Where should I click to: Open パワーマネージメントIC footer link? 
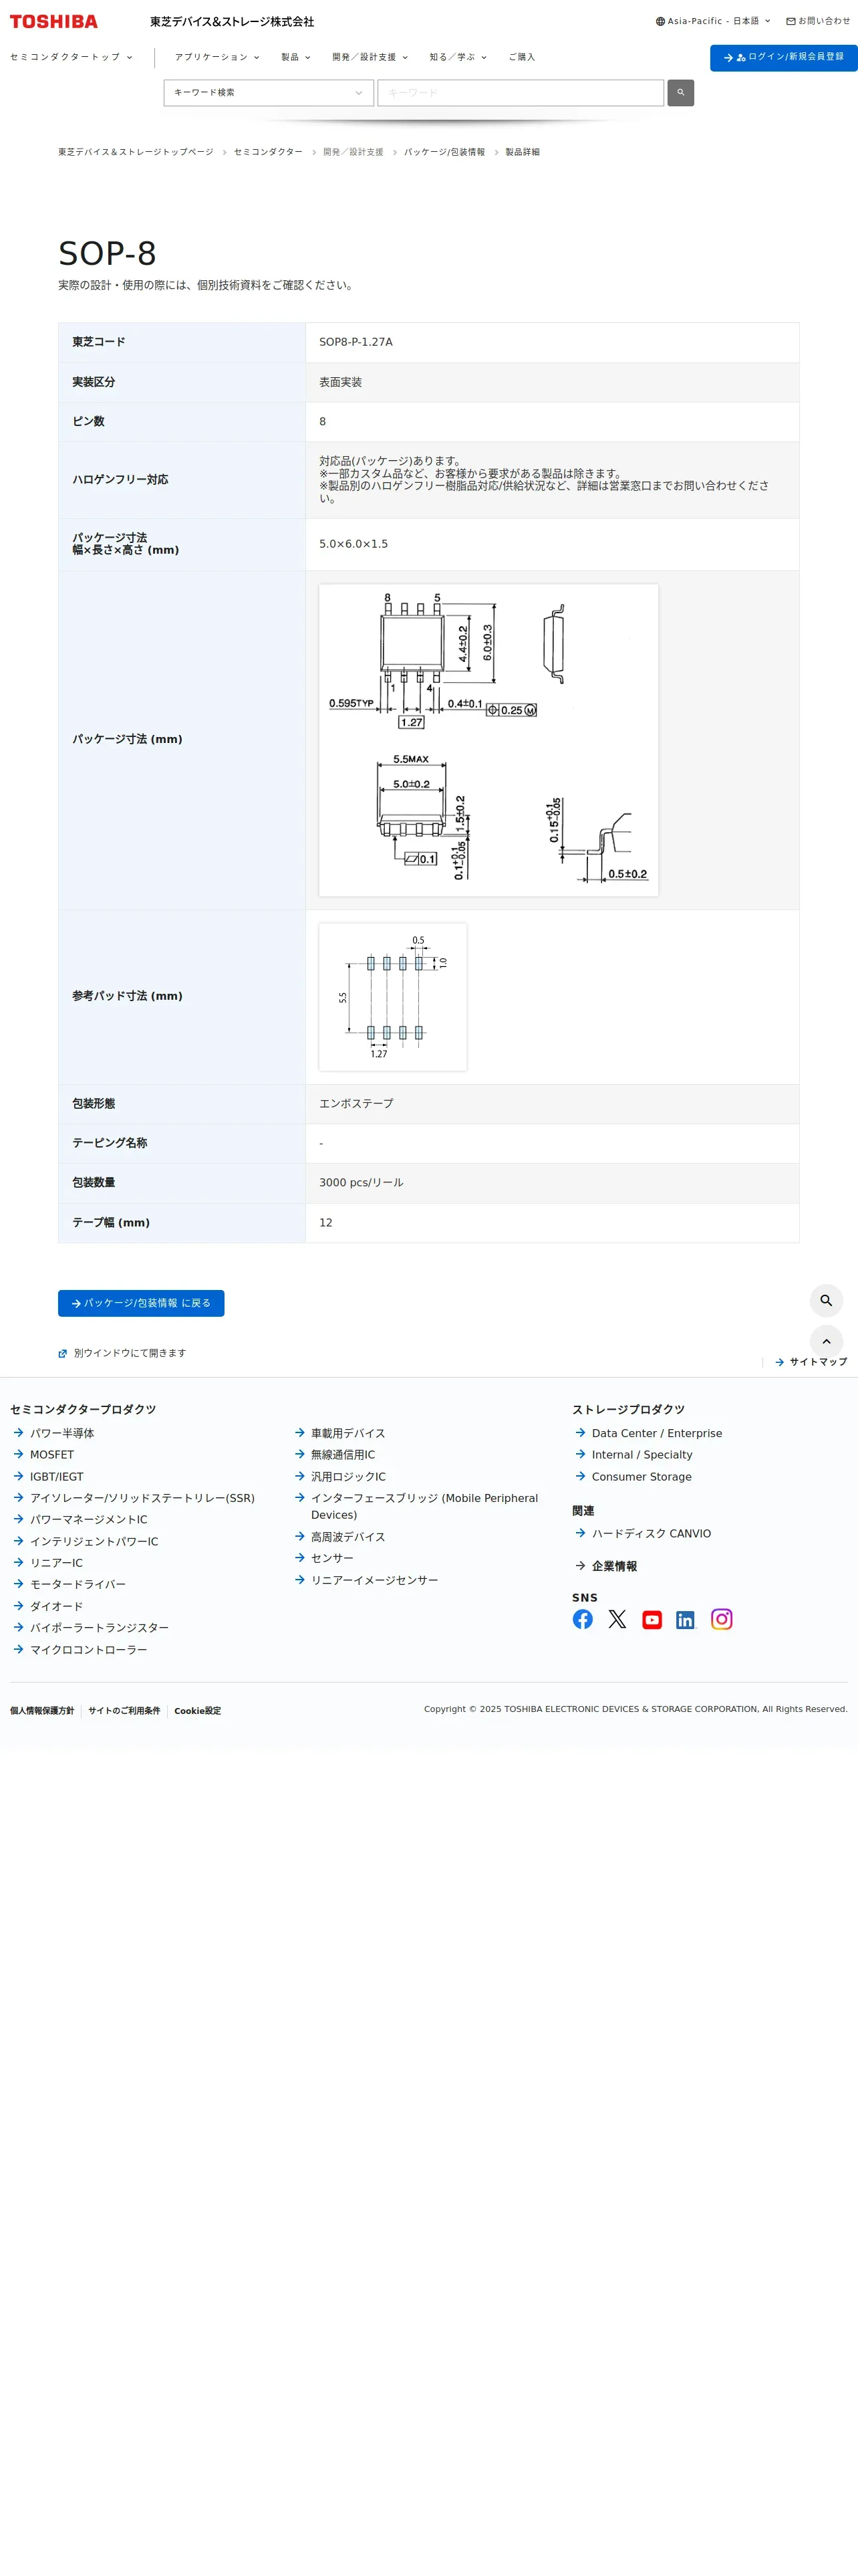[x=89, y=1520]
